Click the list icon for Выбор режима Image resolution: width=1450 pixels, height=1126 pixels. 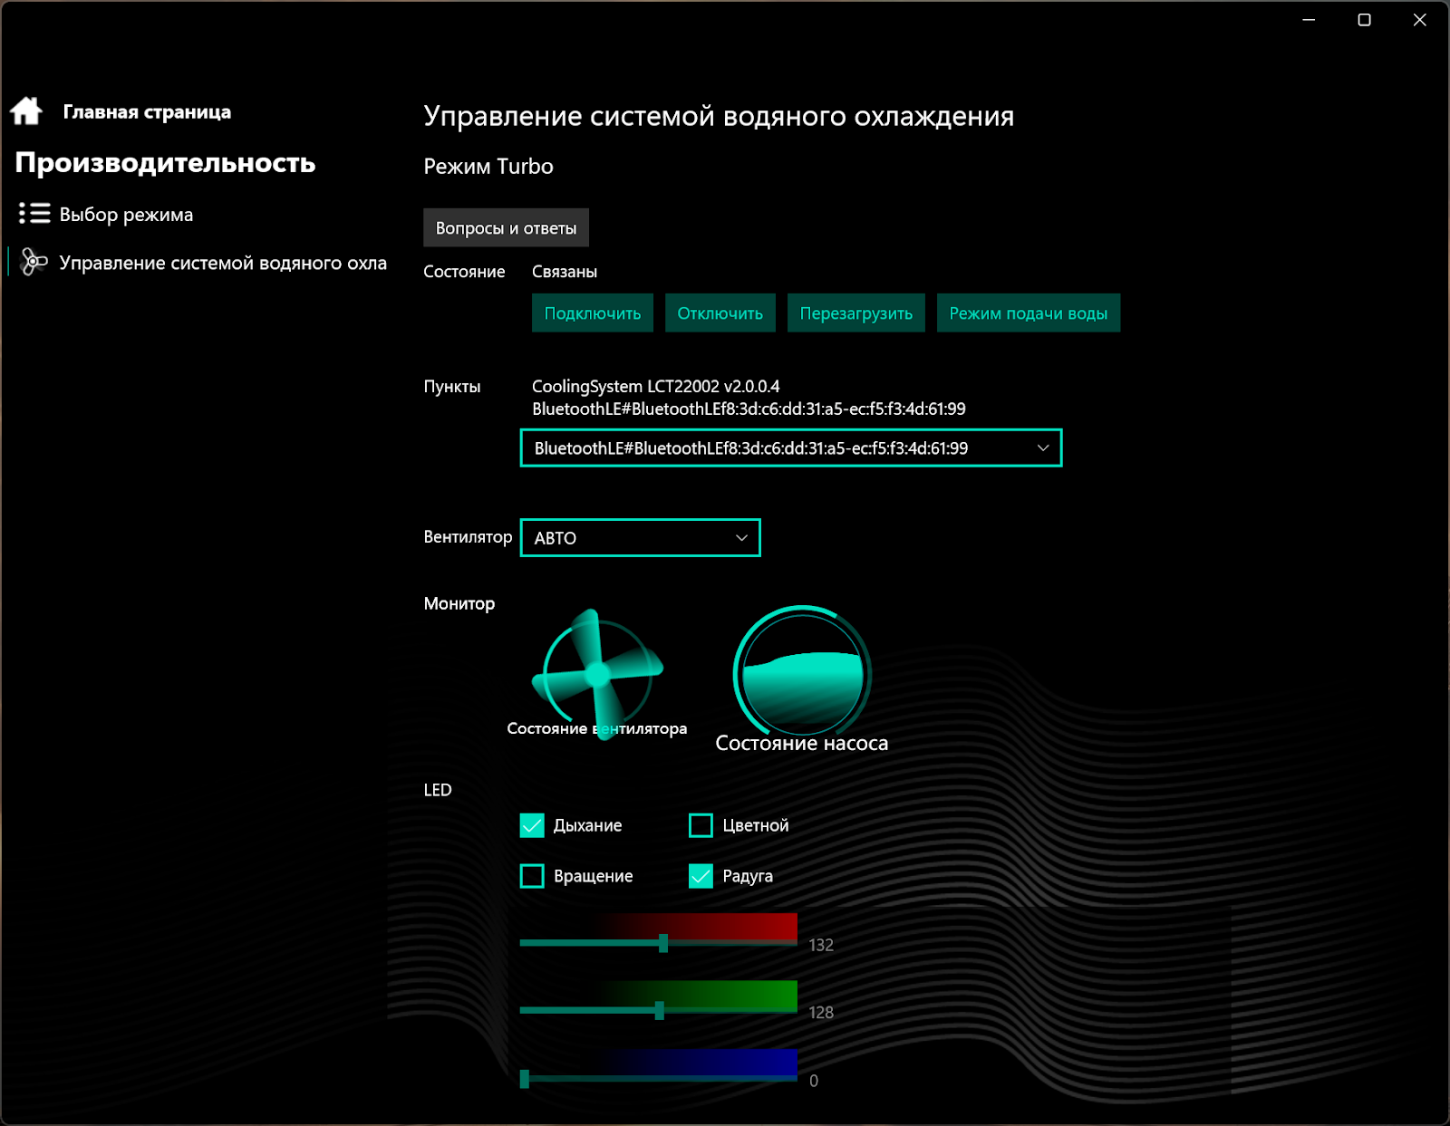(34, 214)
